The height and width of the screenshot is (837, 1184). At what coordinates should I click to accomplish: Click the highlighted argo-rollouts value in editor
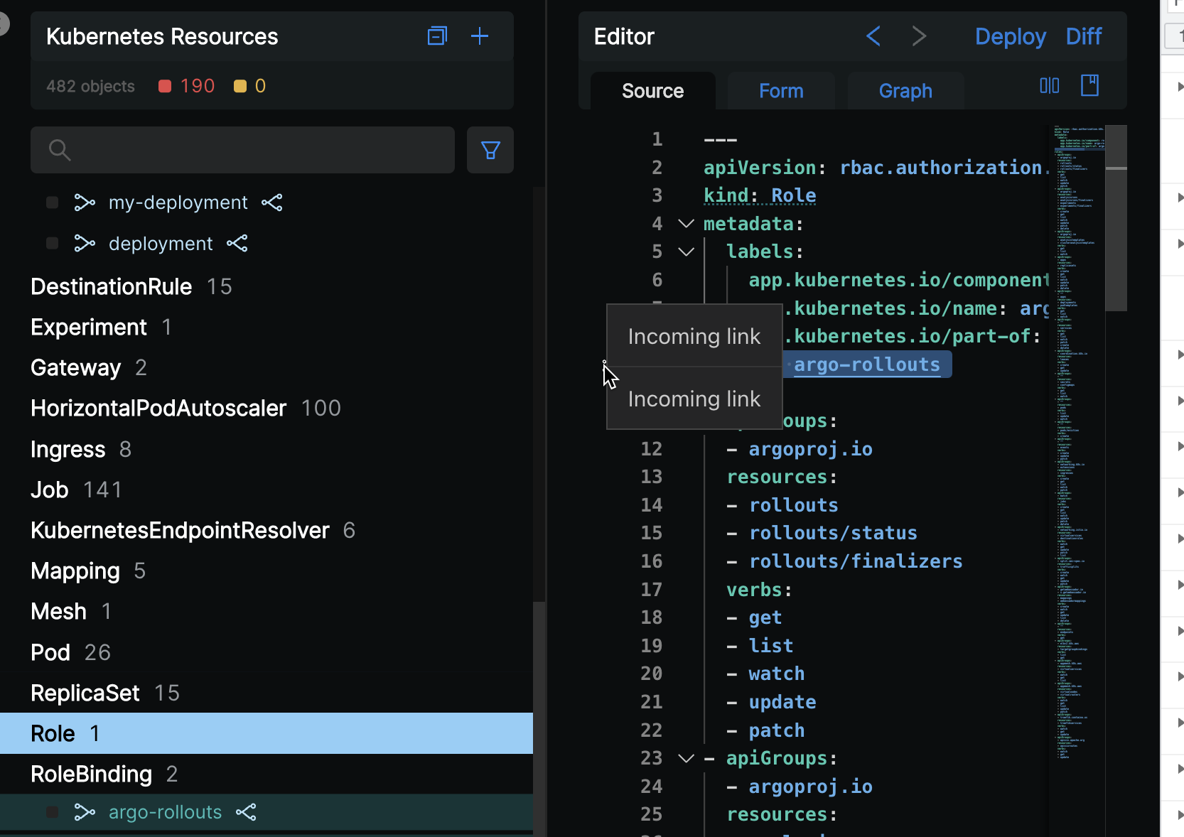point(867,364)
